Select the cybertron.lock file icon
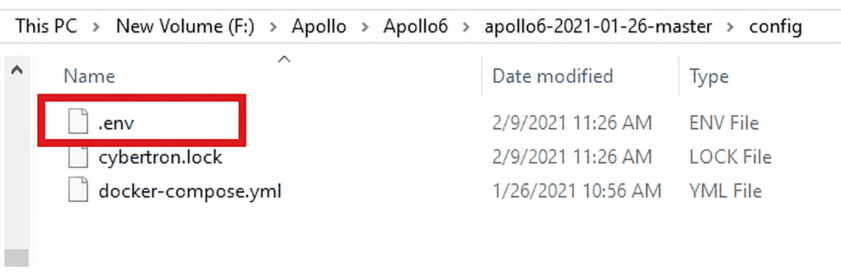Image resolution: width=841 pixels, height=280 pixels. pos(78,157)
